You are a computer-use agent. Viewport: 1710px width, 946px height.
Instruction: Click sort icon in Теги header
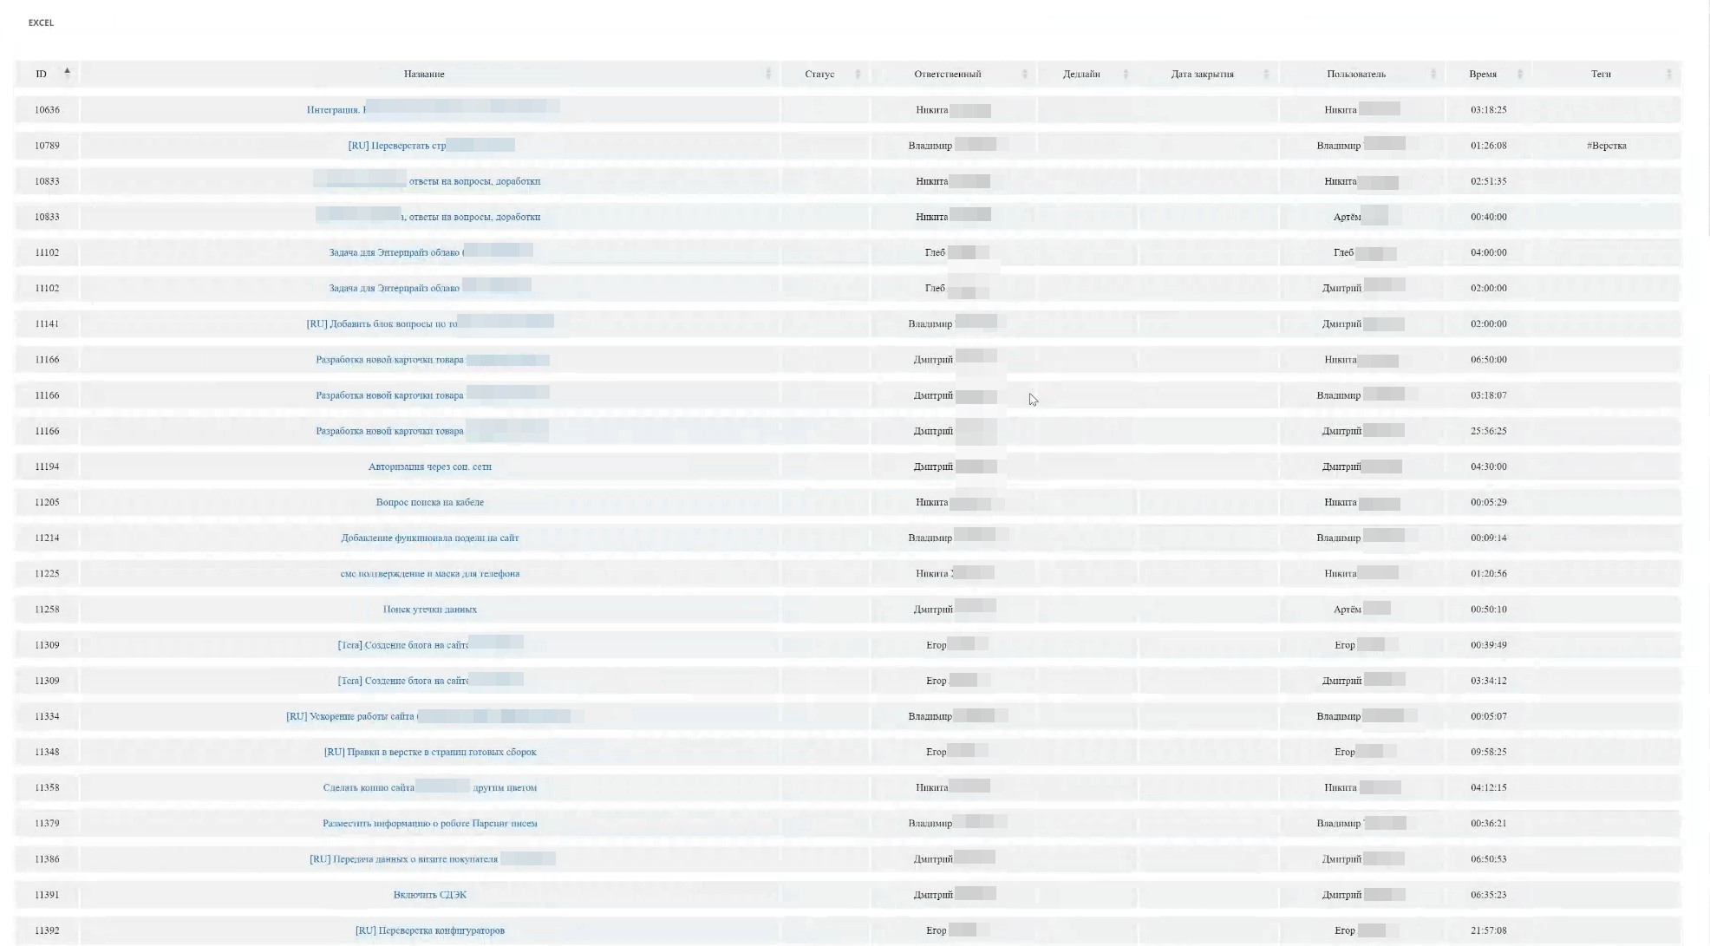tap(1669, 74)
